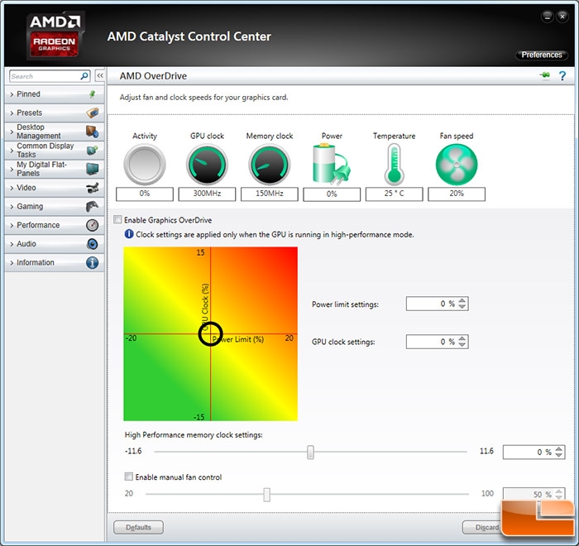Click the Video camera icon
The width and height of the screenshot is (579, 546).
pyautogui.click(x=93, y=188)
